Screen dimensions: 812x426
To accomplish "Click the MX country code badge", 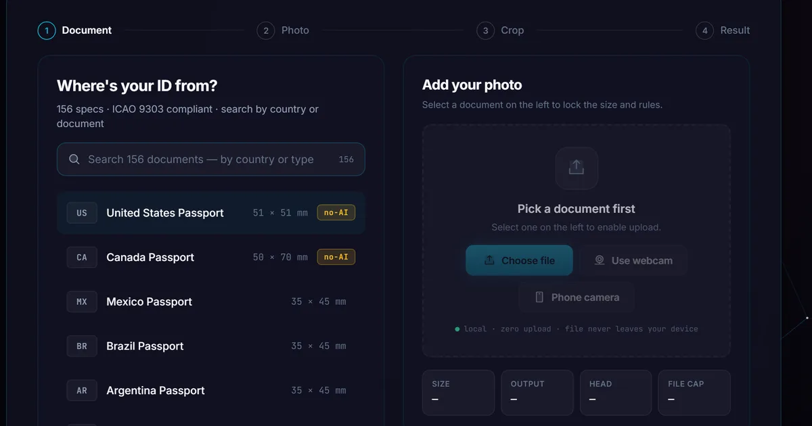I will click(x=82, y=302).
